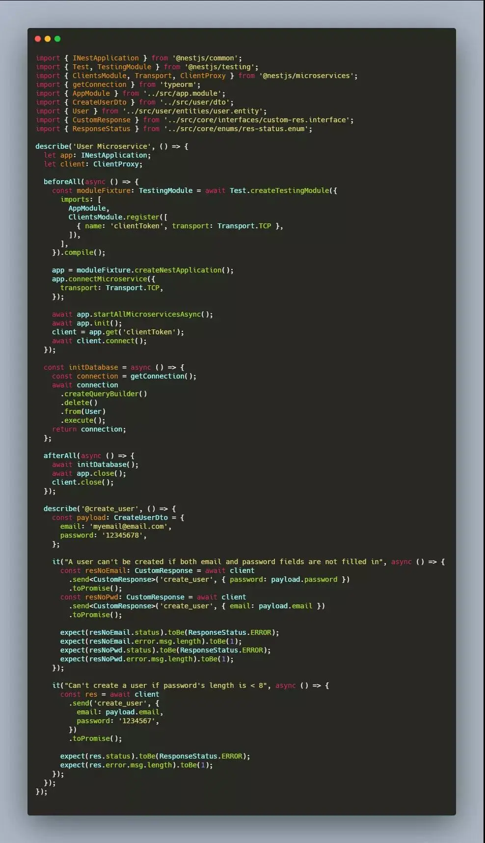Click the expect(res.error.msg.length) assertion line

pos(136,765)
